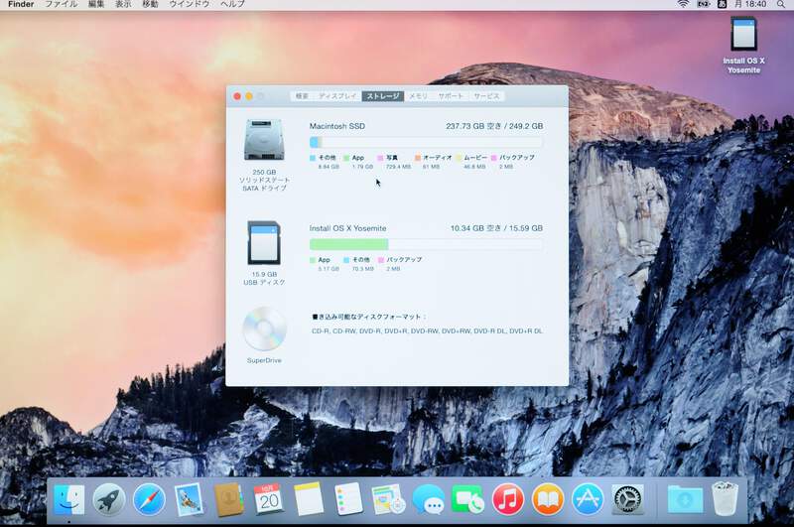Open the Finder application menu
The height and width of the screenshot is (527, 794).
point(21,4)
